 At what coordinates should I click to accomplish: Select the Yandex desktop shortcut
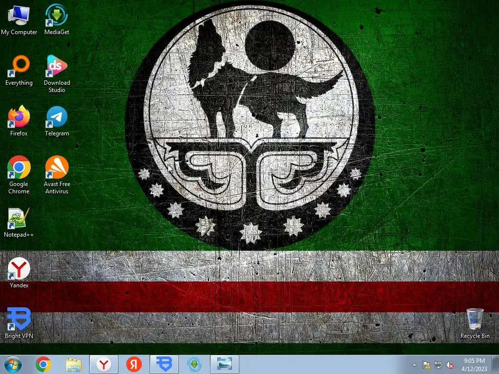coord(19,273)
